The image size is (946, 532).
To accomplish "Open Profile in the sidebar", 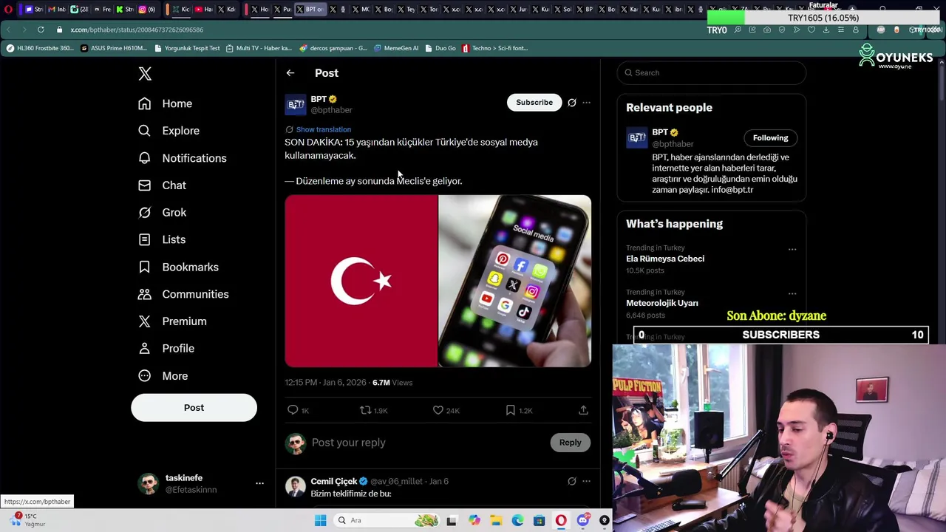I will [x=166, y=349].
